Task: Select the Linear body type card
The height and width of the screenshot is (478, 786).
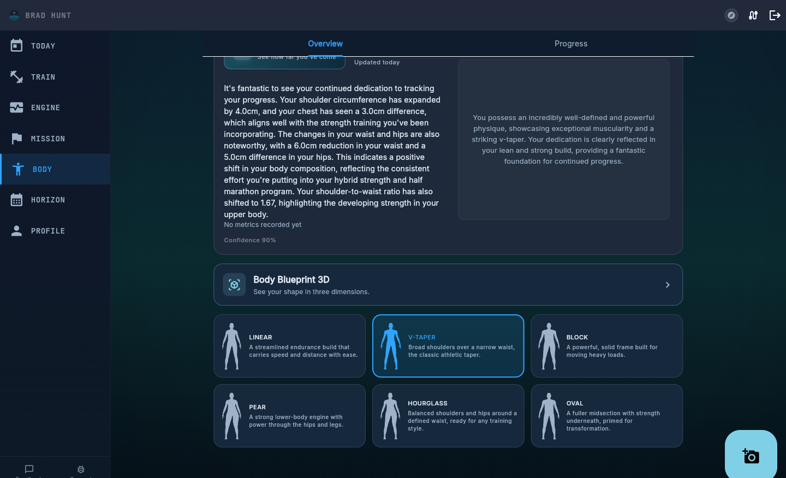Action: click(x=289, y=346)
